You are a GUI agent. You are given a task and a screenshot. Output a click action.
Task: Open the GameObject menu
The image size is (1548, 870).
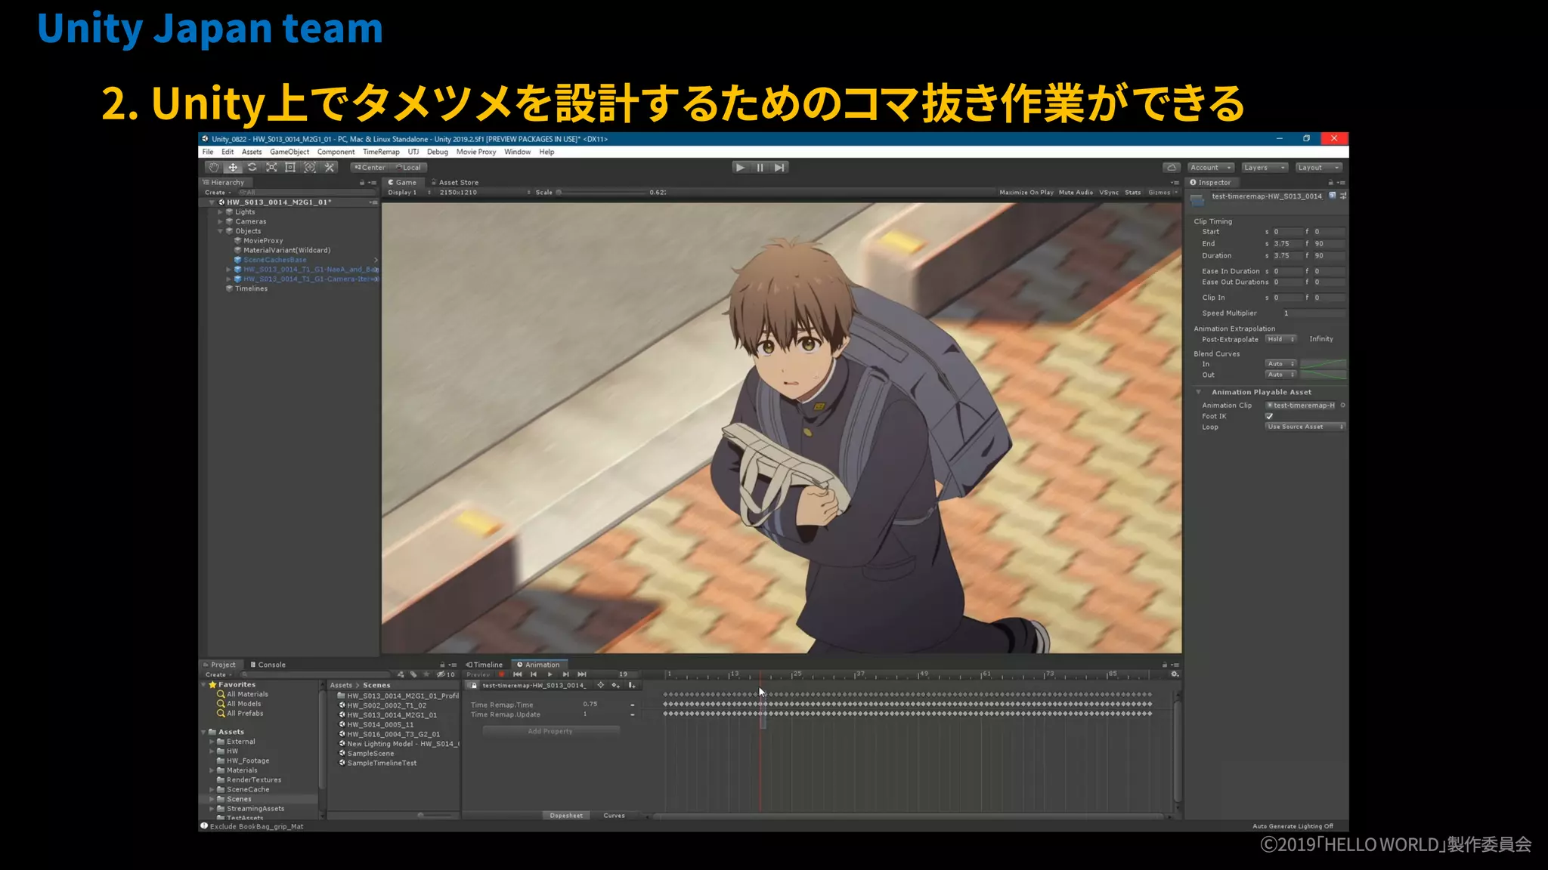(289, 152)
